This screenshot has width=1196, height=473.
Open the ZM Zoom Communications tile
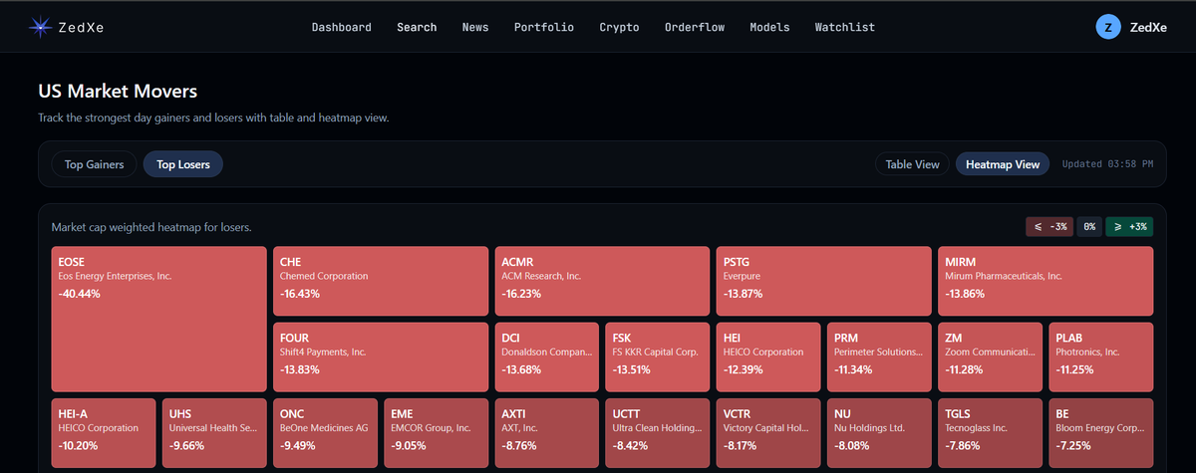coord(990,356)
